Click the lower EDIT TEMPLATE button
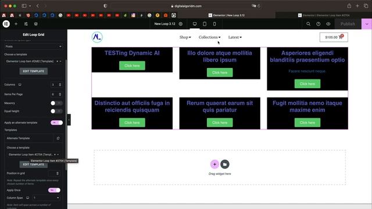 click(x=34, y=164)
